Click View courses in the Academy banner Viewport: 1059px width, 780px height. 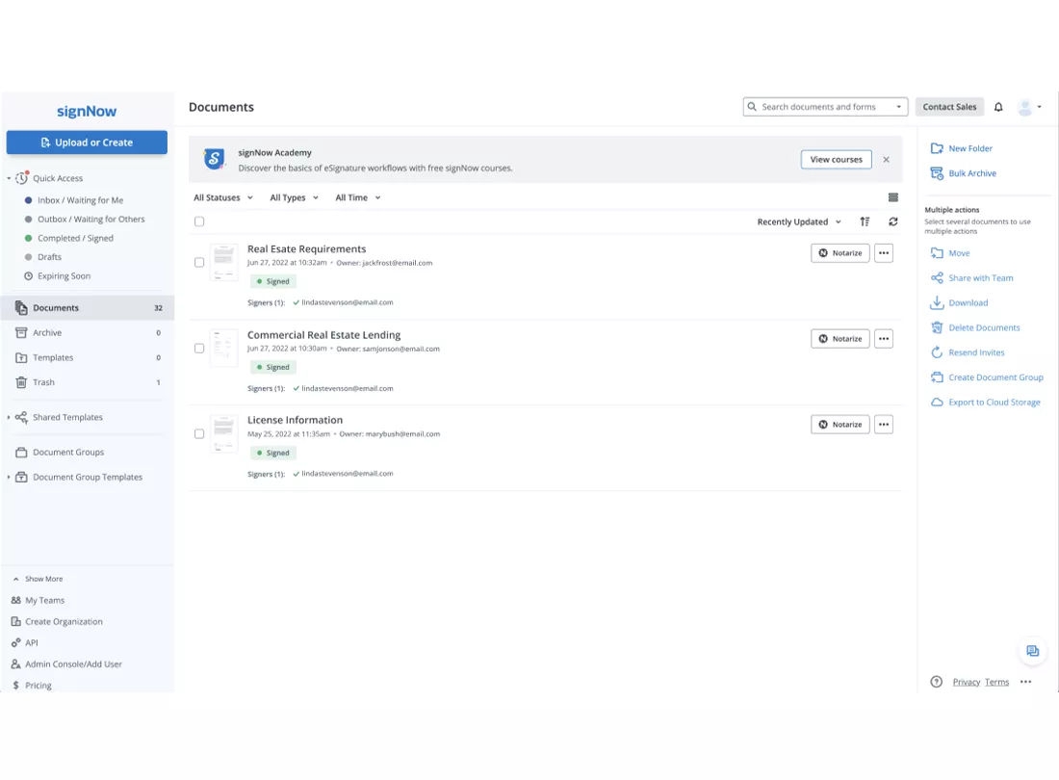836,160
